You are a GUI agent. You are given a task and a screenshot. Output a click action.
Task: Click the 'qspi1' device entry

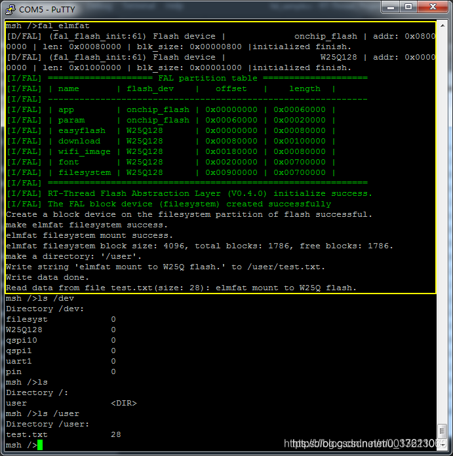point(19,351)
